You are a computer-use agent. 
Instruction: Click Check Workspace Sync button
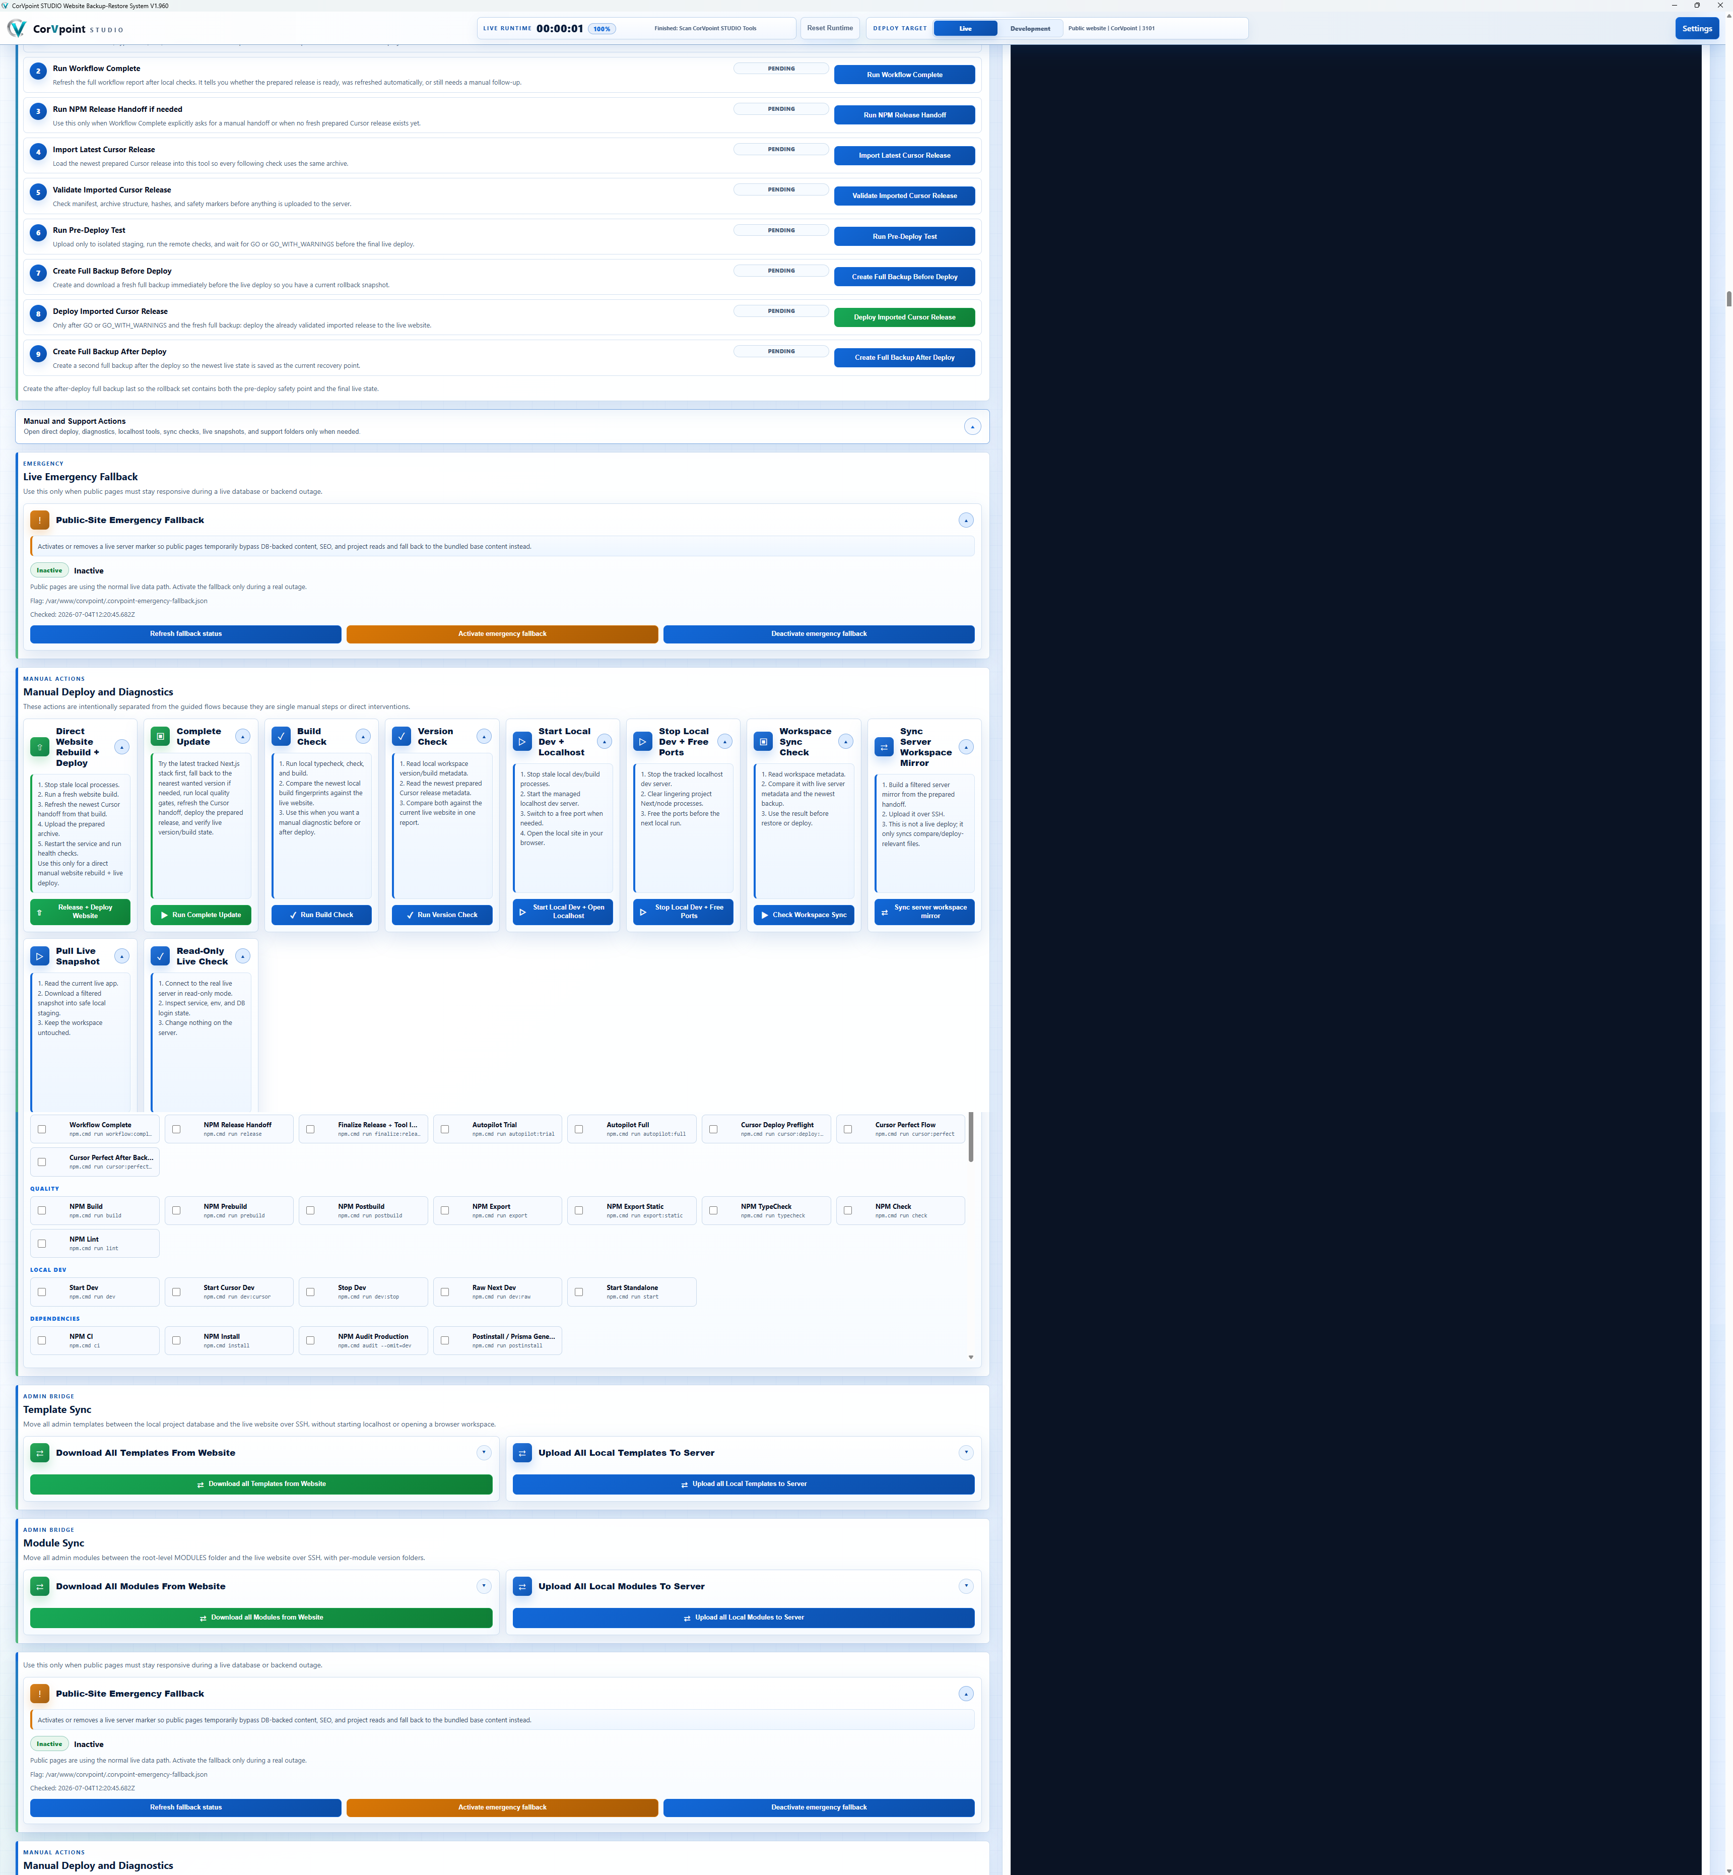point(804,915)
